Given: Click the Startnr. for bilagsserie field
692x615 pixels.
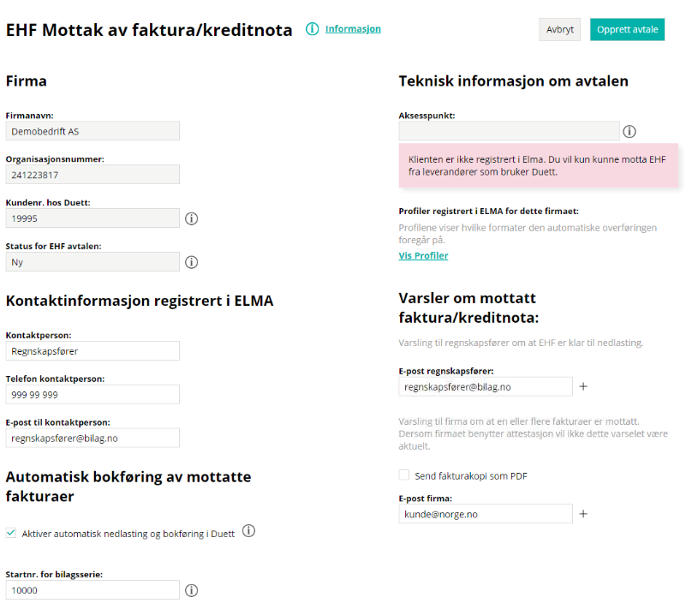Looking at the screenshot, I should 92,590.
